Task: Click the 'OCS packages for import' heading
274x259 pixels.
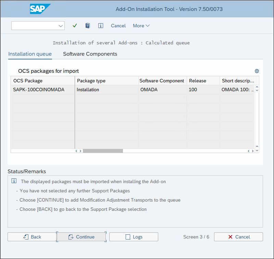Action: [48, 71]
